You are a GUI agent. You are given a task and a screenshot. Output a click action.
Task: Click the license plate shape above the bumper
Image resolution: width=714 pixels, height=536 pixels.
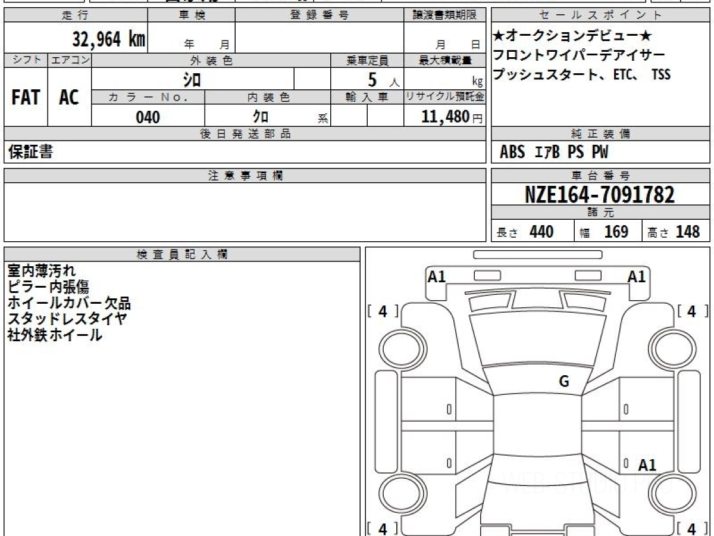click(537, 255)
